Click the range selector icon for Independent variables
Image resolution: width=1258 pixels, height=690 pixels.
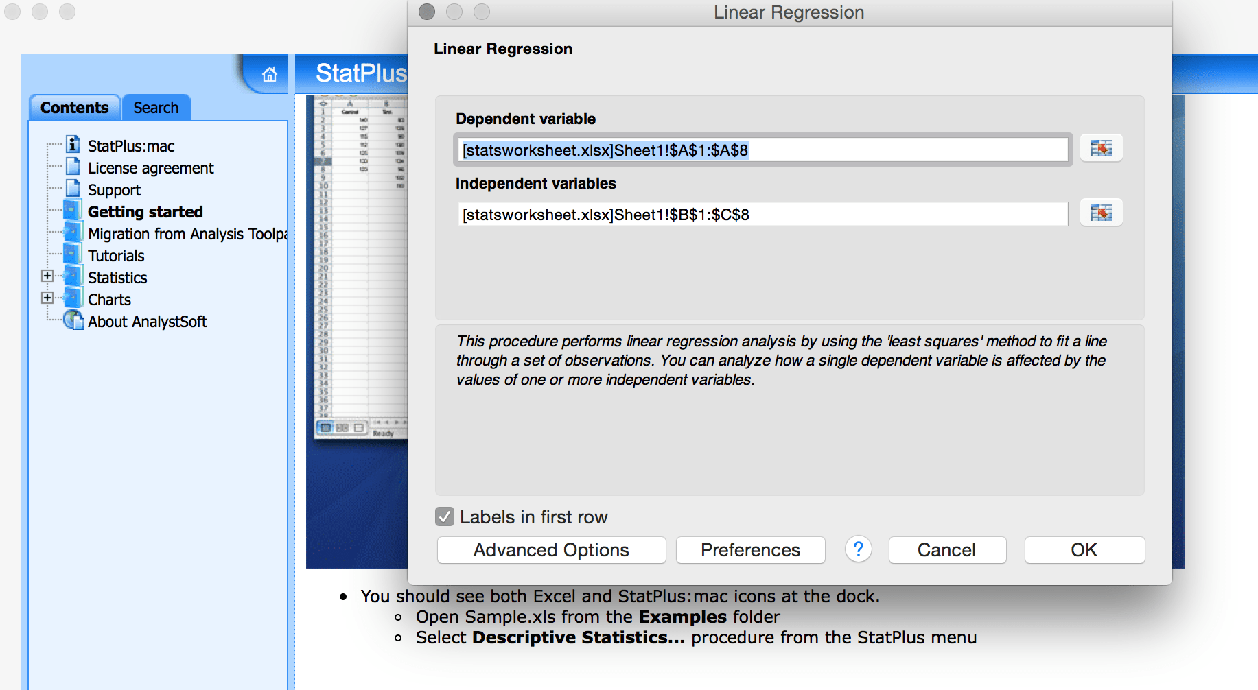click(1101, 213)
